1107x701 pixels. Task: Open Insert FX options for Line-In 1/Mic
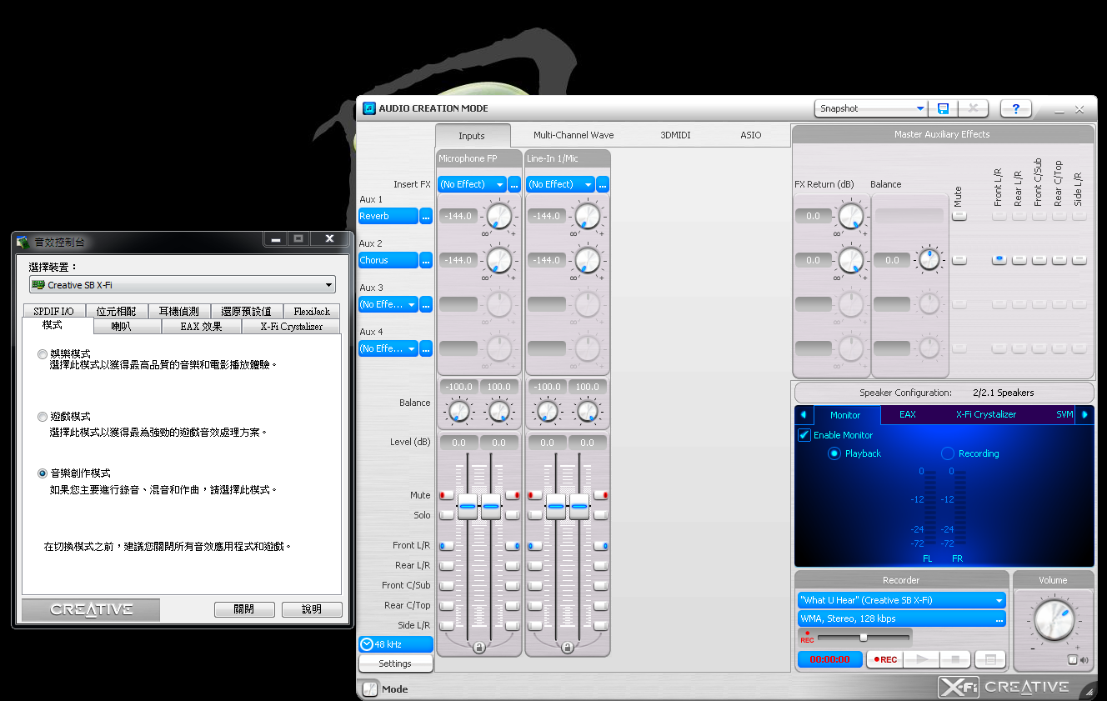pos(603,184)
